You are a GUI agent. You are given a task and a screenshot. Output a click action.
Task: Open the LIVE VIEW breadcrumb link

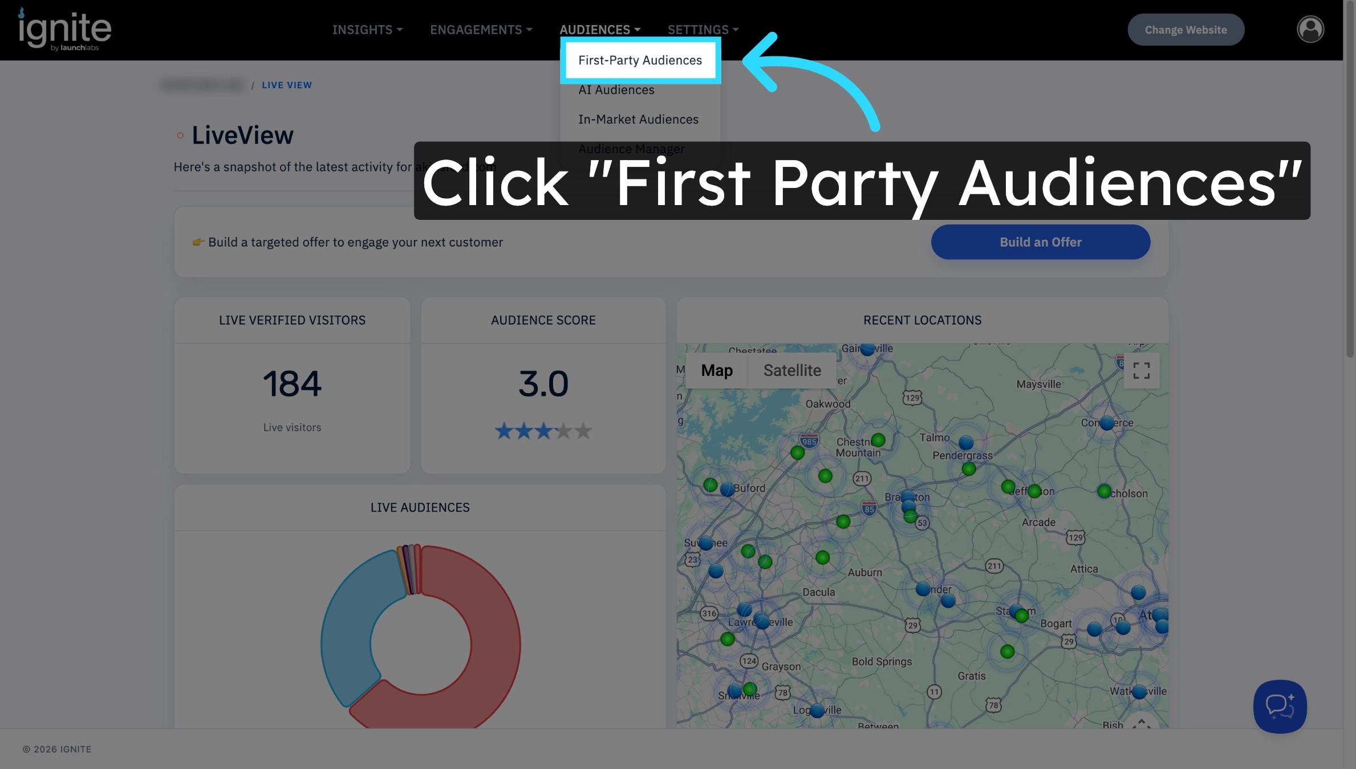point(287,85)
